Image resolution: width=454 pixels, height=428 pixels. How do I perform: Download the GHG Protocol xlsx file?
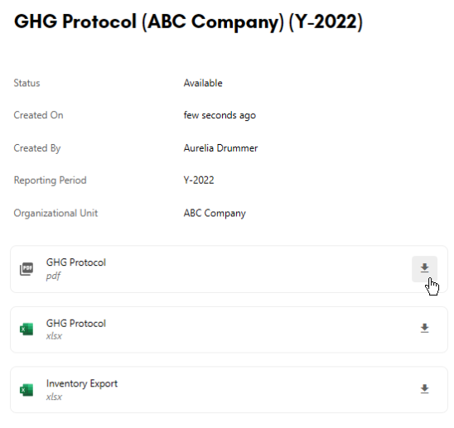[x=424, y=329]
